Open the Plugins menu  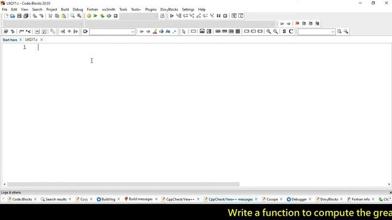(x=151, y=10)
